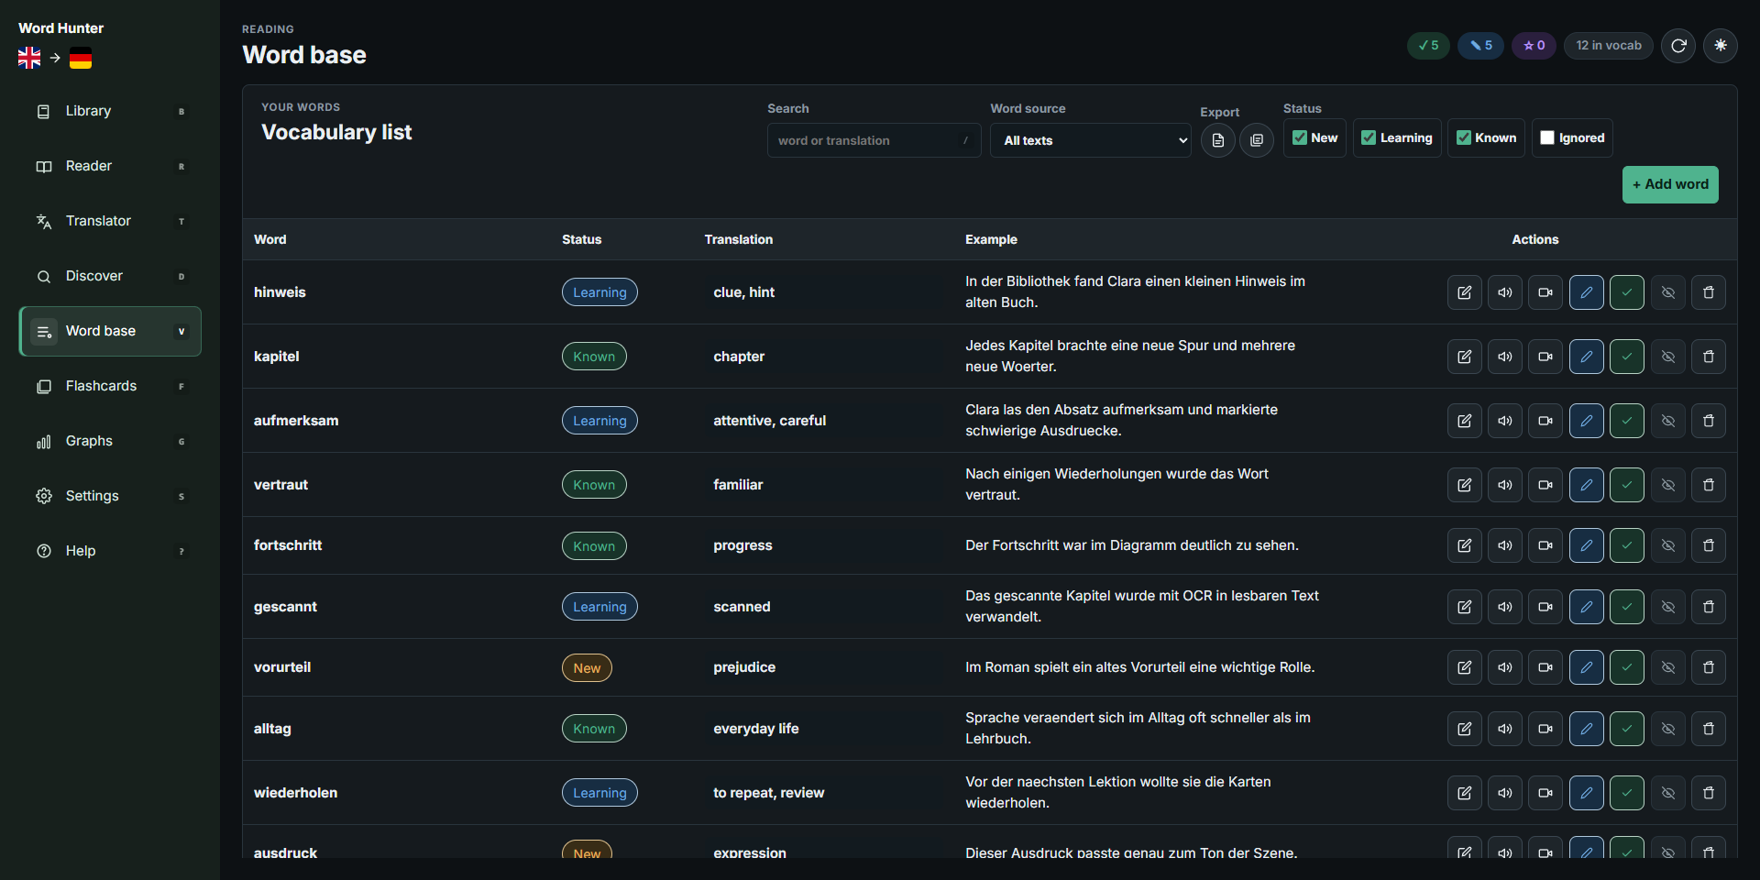Mark hinweis as learning with blue pen
Image resolution: width=1760 pixels, height=880 pixels.
point(1587,292)
